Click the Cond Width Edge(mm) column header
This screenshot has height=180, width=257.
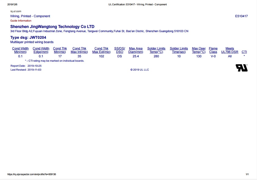coord(41,50)
